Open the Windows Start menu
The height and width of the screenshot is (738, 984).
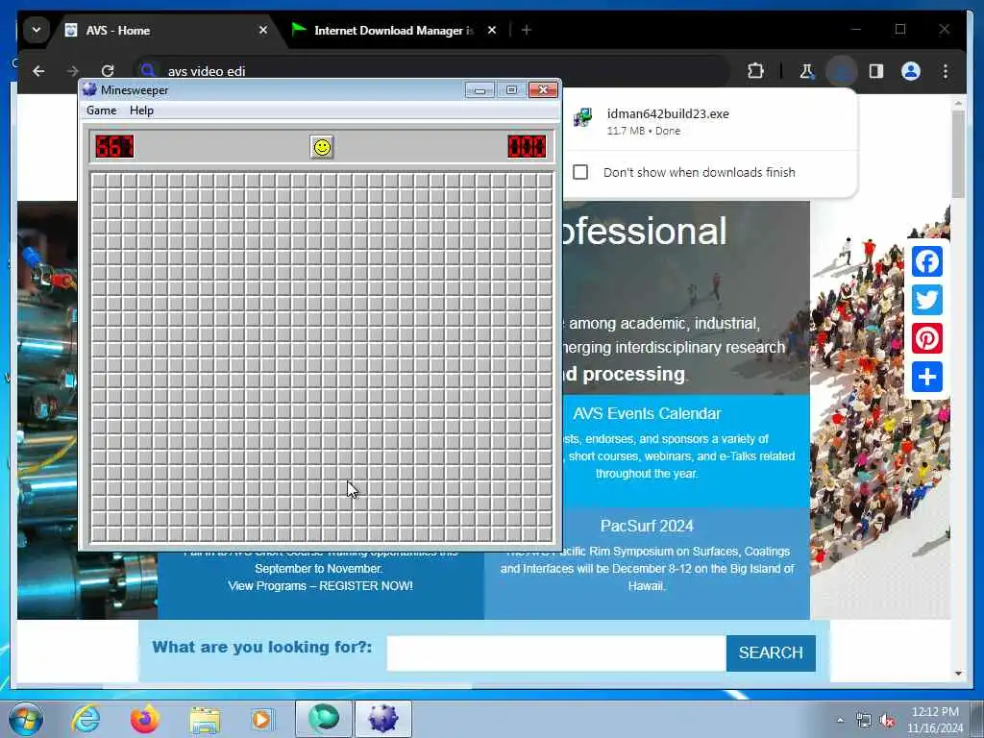[x=25, y=719]
